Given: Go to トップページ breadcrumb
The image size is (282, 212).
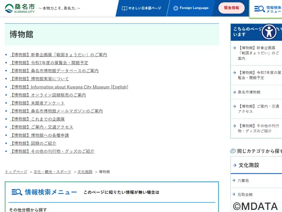Looking at the screenshot, I should (16, 172).
